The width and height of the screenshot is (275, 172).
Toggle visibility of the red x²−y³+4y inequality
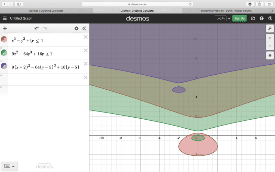click(4, 39)
